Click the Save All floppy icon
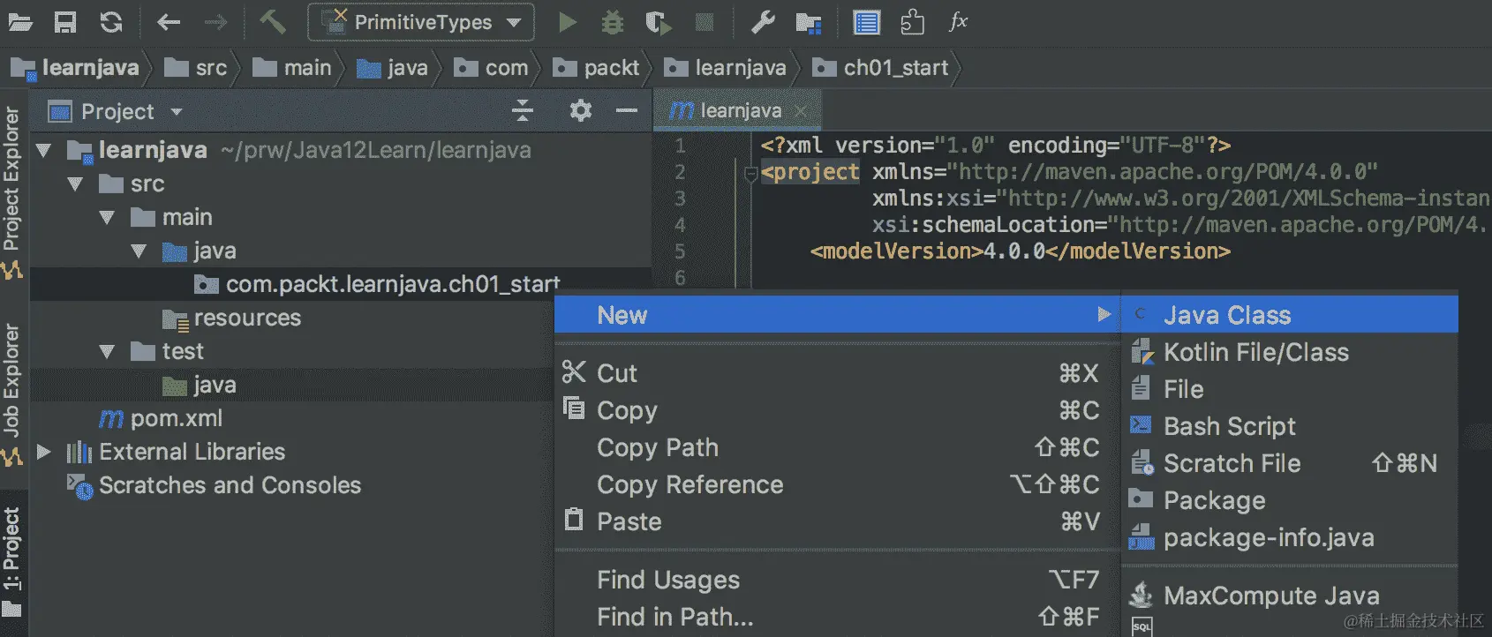This screenshot has height=637, width=1492. (65, 22)
